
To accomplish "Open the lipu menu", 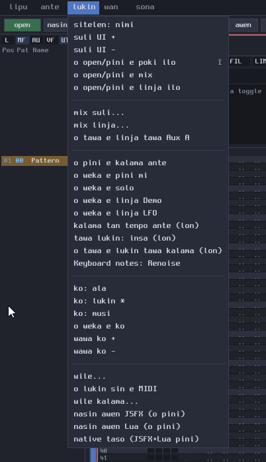I will coord(19,7).
